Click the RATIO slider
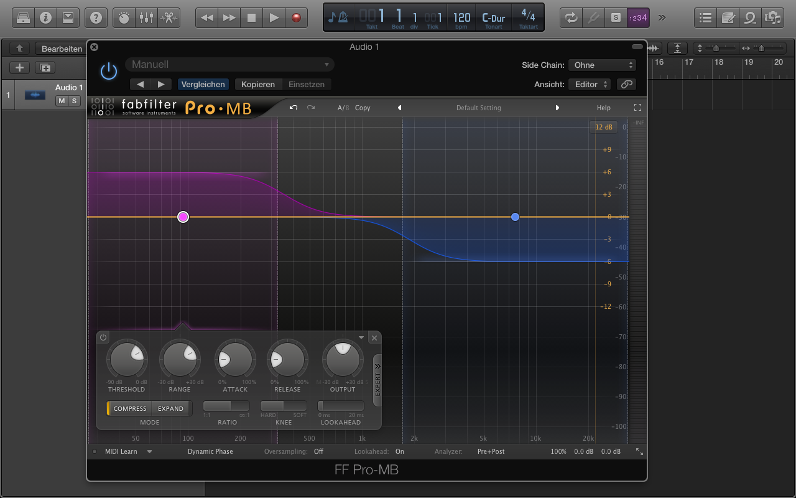The width and height of the screenshot is (796, 498). pyautogui.click(x=226, y=406)
